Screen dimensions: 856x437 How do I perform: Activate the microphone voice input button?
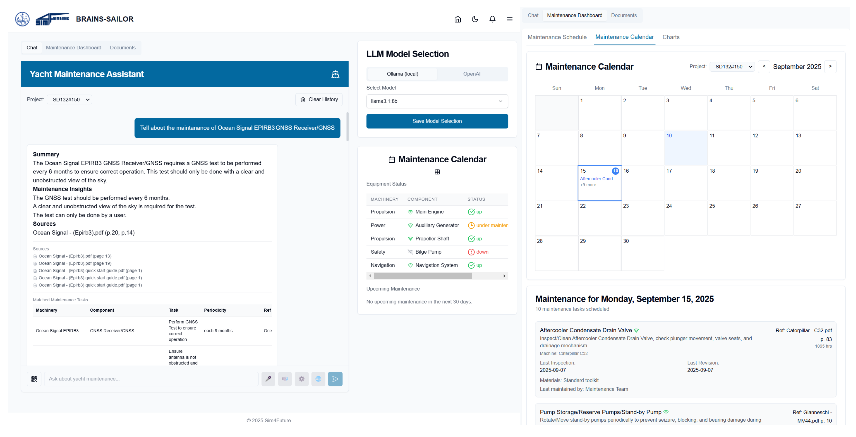click(268, 379)
